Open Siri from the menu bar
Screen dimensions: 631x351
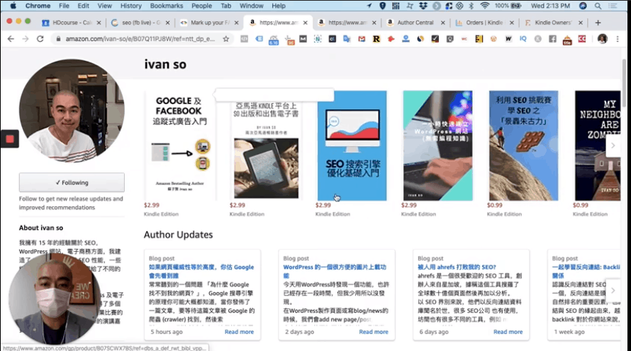click(x=583, y=6)
